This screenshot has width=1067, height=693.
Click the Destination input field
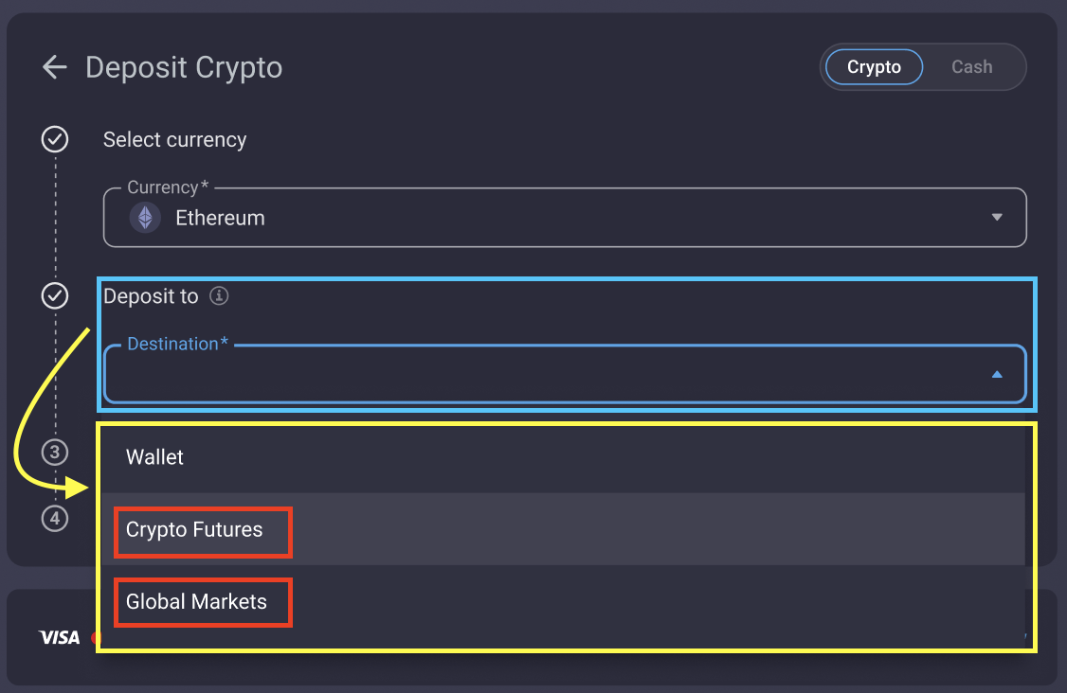pyautogui.click(x=540, y=375)
